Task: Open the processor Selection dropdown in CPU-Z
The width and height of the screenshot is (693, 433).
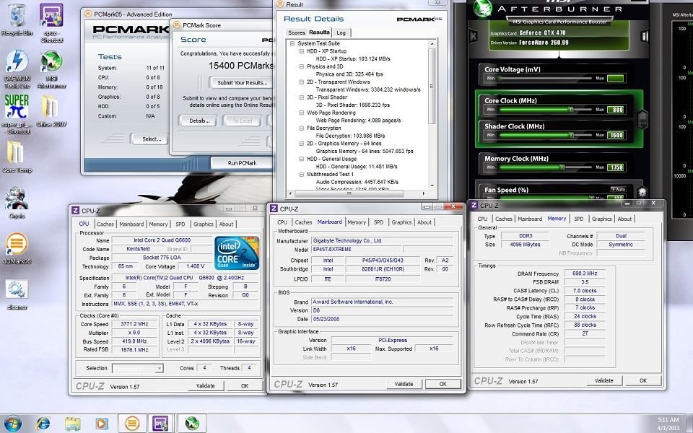Action: (137, 368)
